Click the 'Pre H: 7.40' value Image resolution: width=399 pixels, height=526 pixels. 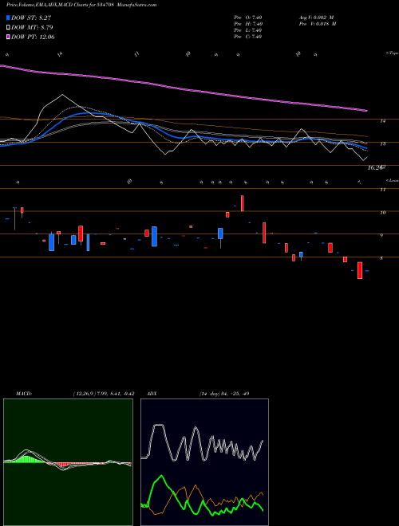248,24
